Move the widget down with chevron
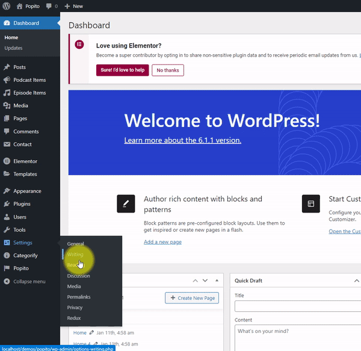361x351 pixels. click(x=205, y=281)
